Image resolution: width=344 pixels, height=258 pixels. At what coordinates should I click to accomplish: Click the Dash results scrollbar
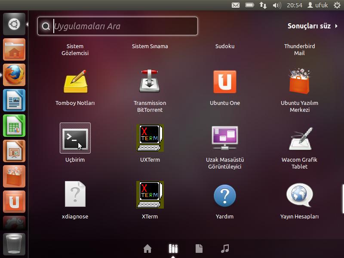pyautogui.click(x=343, y=199)
